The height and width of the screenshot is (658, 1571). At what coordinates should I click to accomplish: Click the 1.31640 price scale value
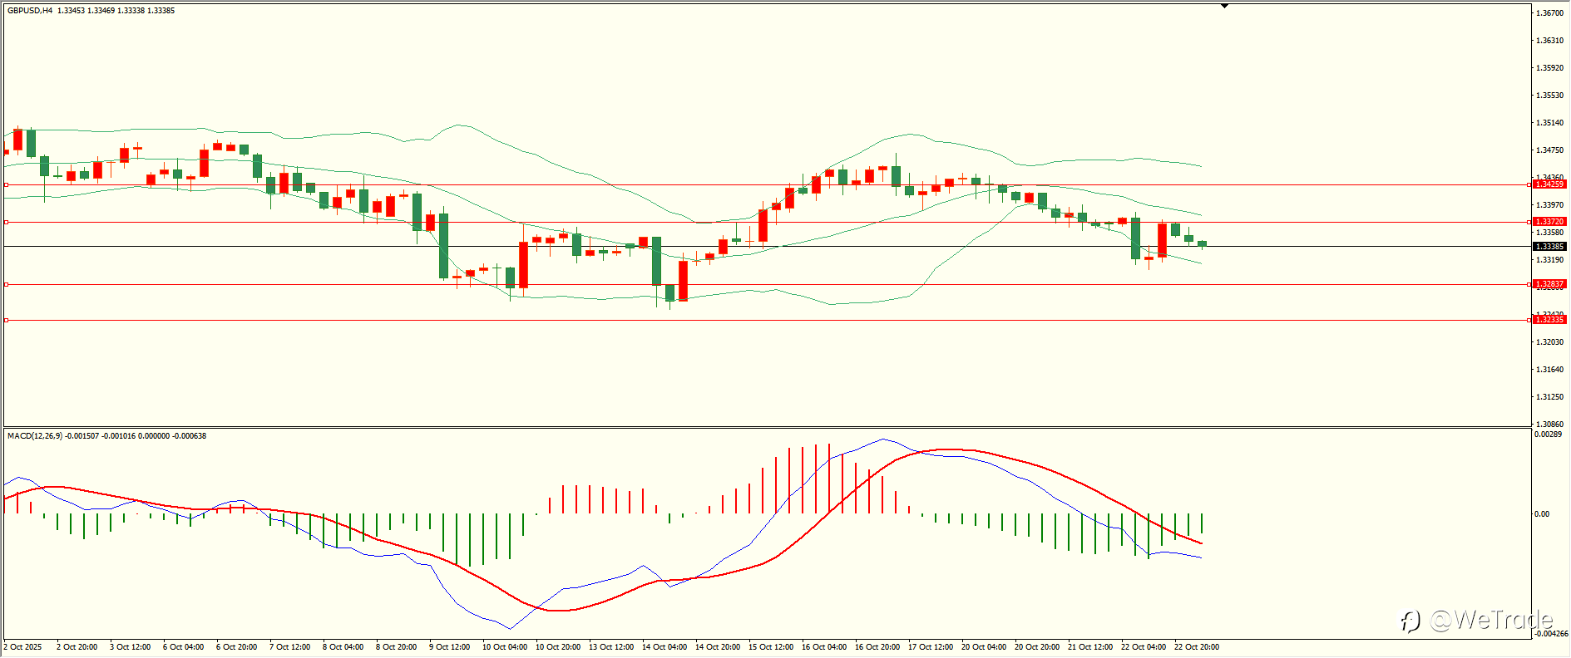coord(1550,370)
